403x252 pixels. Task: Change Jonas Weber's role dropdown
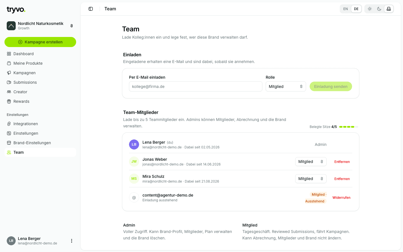(x=311, y=162)
